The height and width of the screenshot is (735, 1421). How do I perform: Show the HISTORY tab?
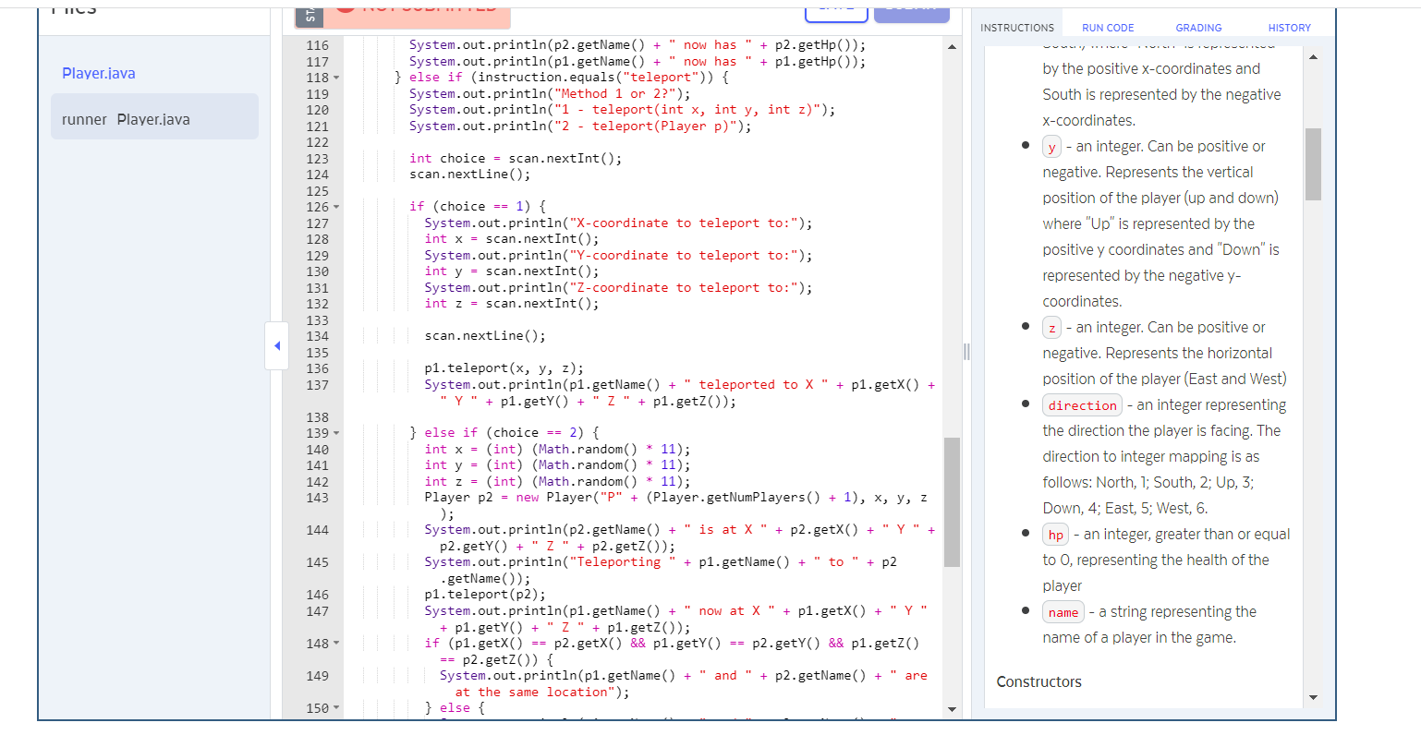point(1289,28)
